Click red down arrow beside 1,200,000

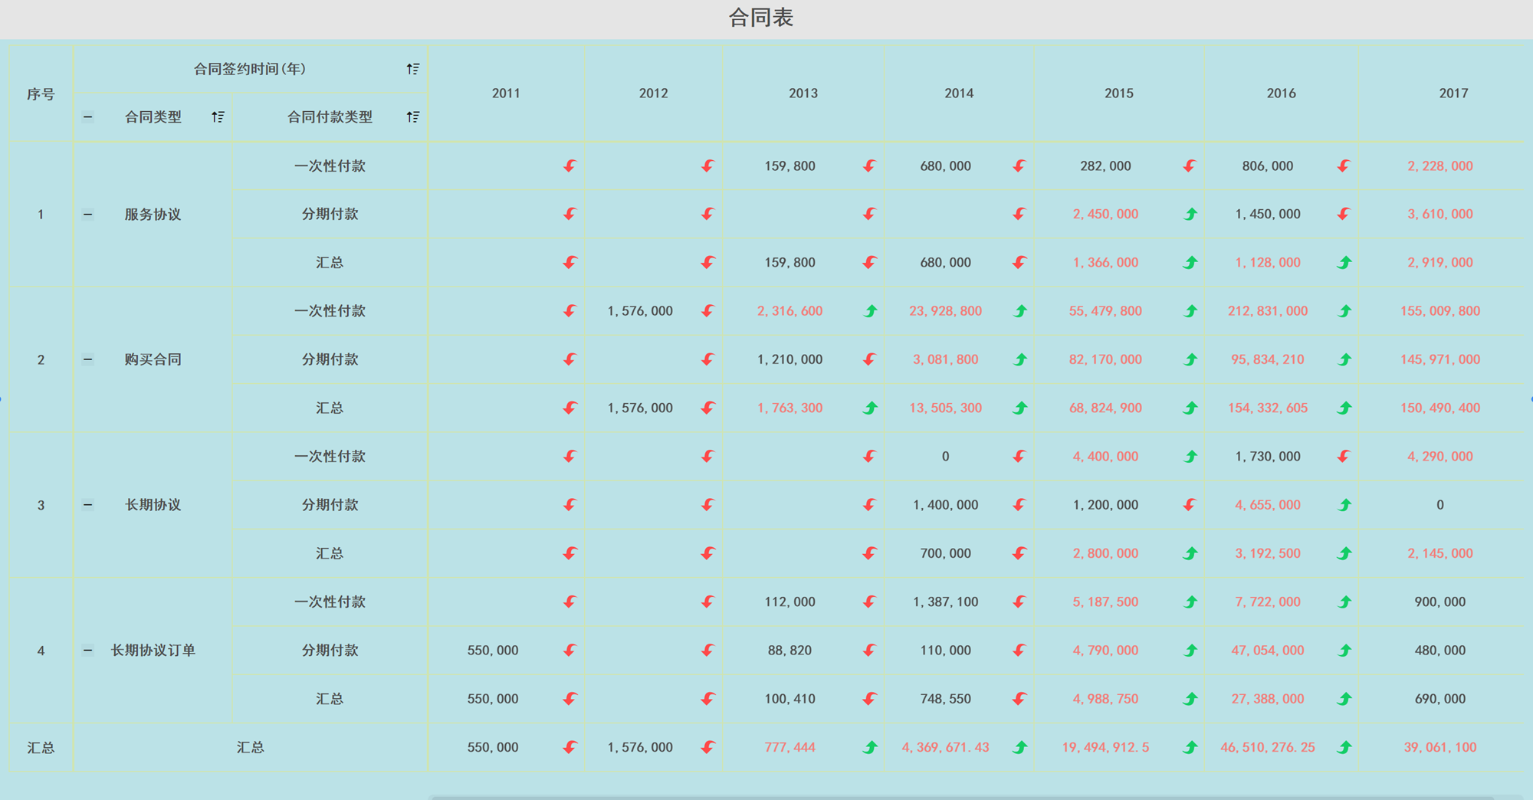pos(1189,505)
